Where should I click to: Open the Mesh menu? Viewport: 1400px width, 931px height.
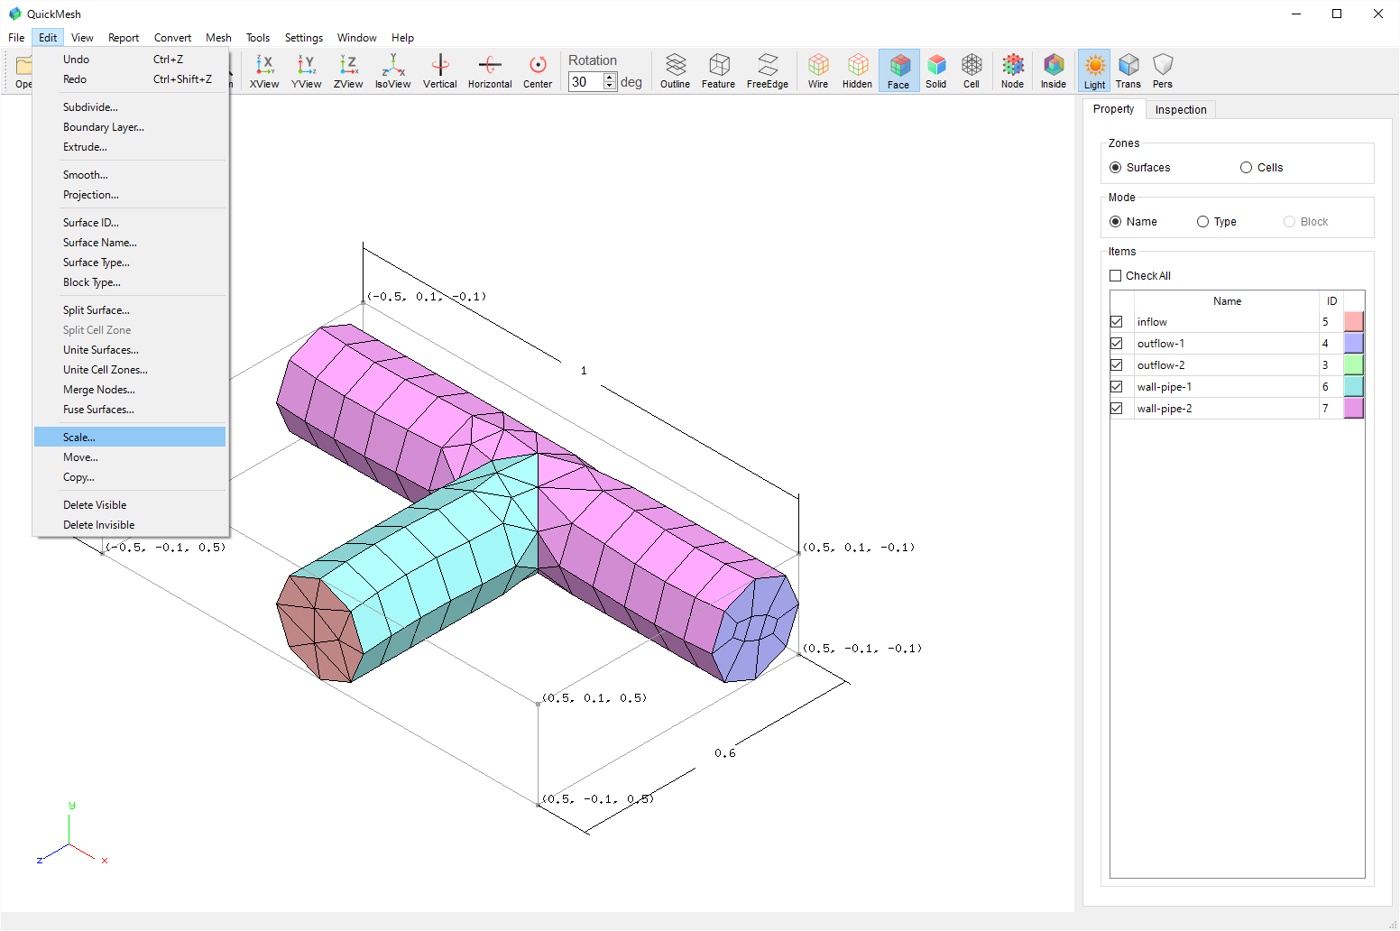(218, 38)
